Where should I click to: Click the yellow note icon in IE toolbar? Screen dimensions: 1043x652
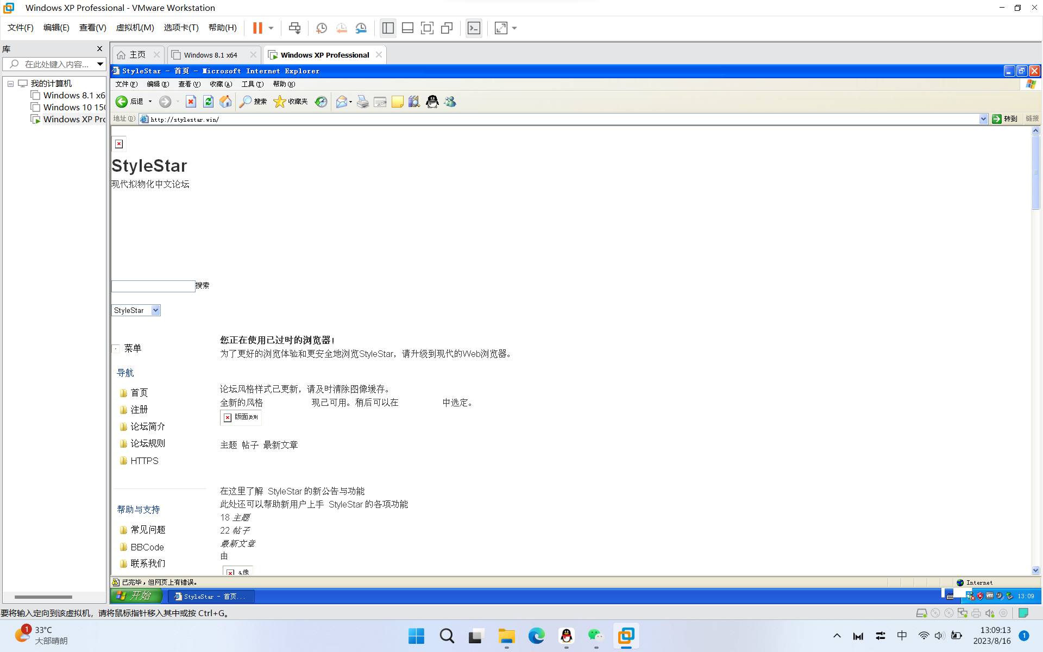[398, 102]
